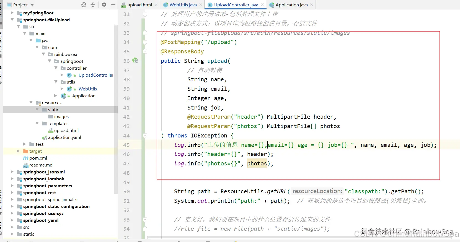Close the upload.html tab
Image resolution: width=460 pixels, height=242 pixels.
(x=156, y=5)
